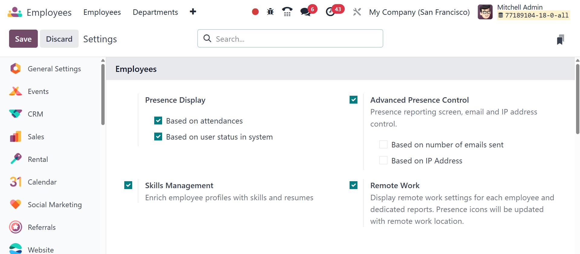This screenshot has width=580, height=254.
Task: Open the My Company (San Francisco) switcher
Action: (x=419, y=12)
